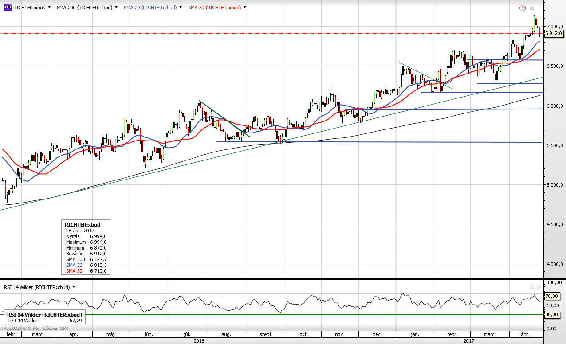The height and width of the screenshot is (344, 566).
Task: Click the okt. month label on the time axis
Action: (304, 335)
